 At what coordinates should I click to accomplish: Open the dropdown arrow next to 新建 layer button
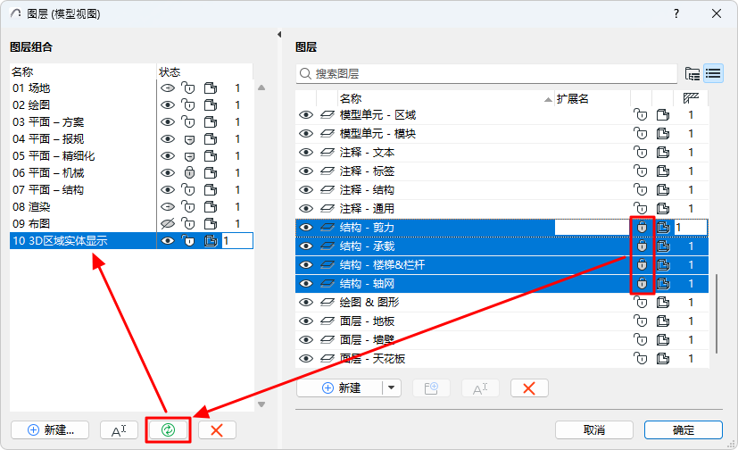(392, 388)
